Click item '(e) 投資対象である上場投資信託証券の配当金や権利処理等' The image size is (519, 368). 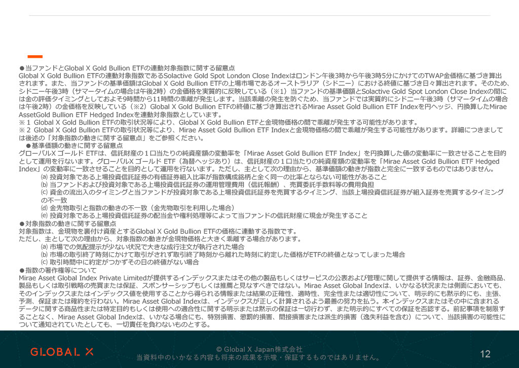(204, 216)
